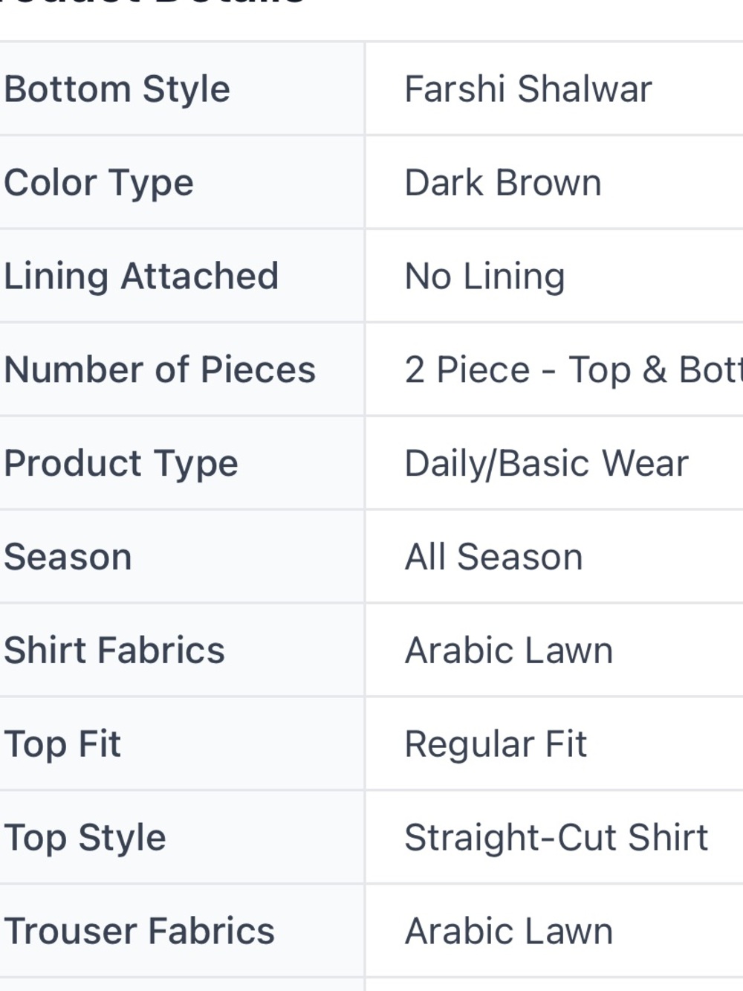Screen dimensions: 743x991
Task: Select the Straight-Cut Shirt value
Action: coord(557,838)
